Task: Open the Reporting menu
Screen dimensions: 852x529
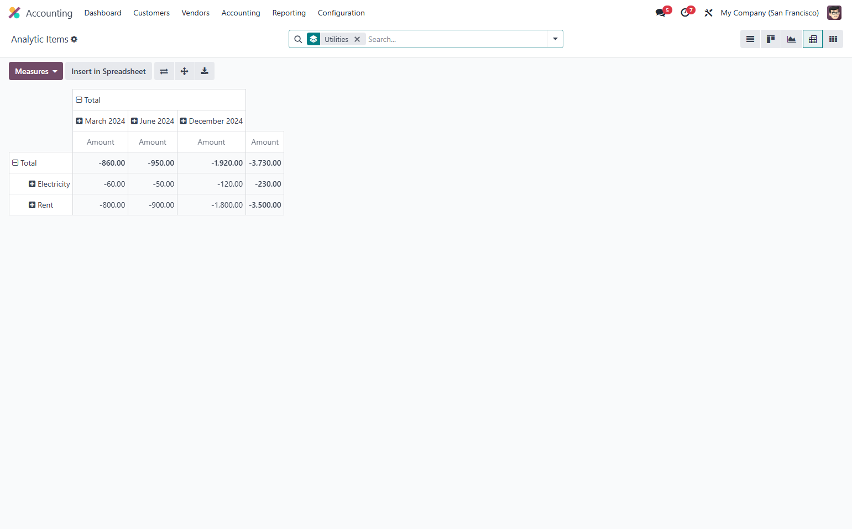Action: pyautogui.click(x=289, y=13)
